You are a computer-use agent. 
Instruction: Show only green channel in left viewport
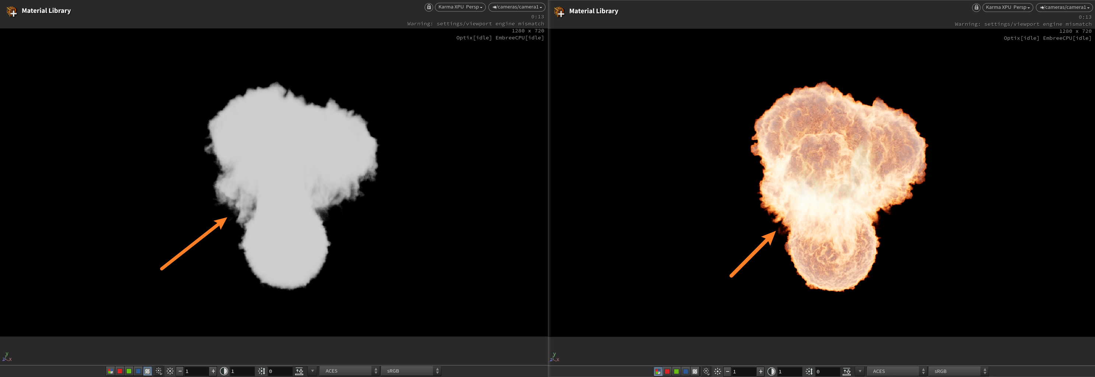(129, 371)
